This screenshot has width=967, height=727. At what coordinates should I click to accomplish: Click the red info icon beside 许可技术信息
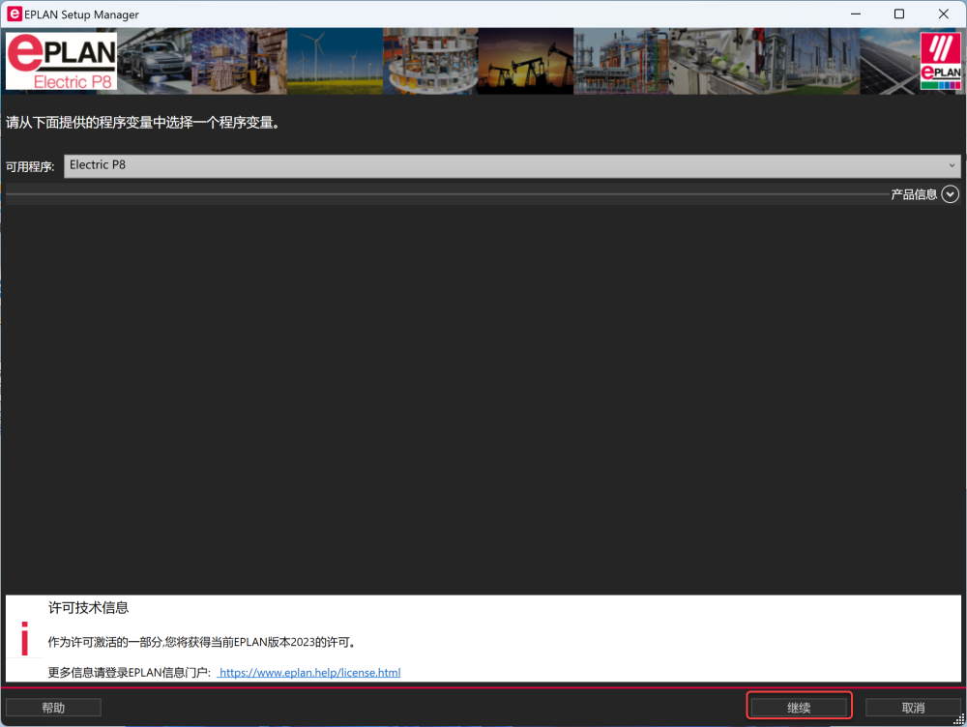pyautogui.click(x=25, y=638)
